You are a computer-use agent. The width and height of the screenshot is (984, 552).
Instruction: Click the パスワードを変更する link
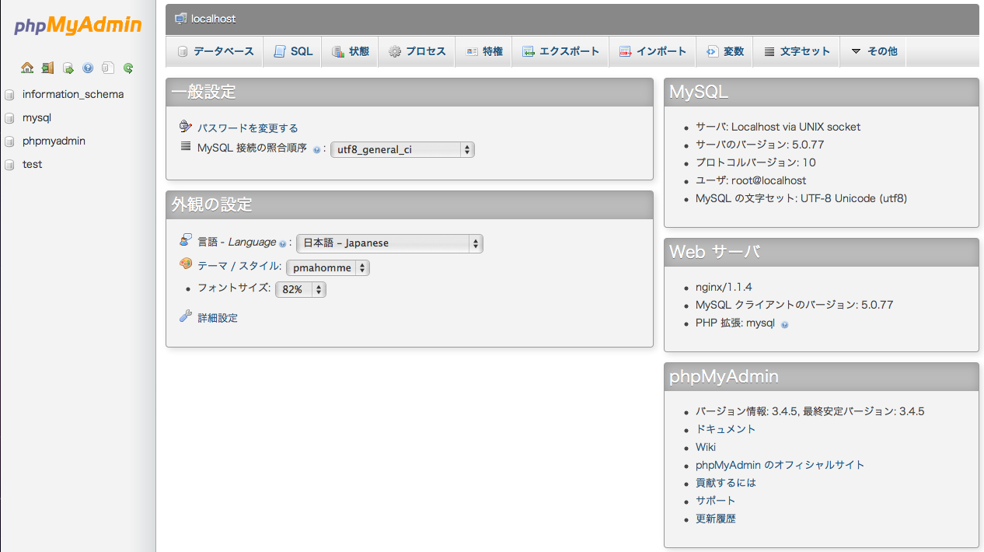coord(247,128)
